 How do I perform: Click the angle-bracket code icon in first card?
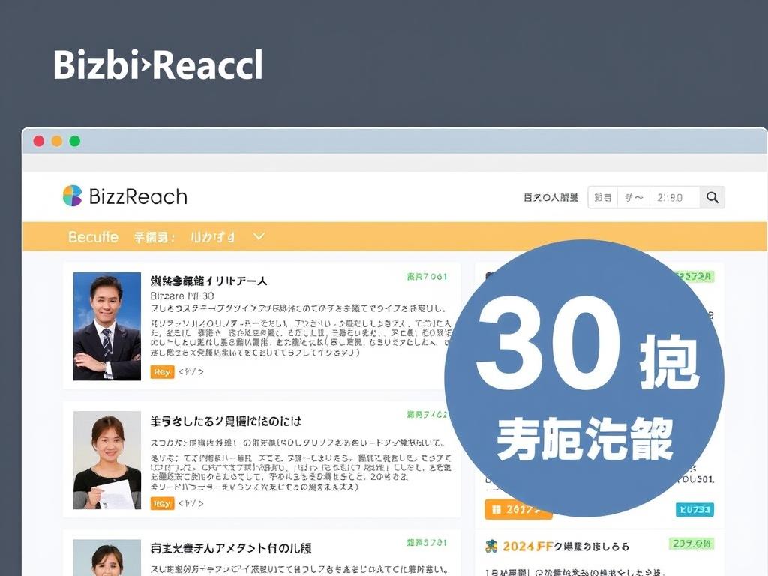(x=191, y=372)
